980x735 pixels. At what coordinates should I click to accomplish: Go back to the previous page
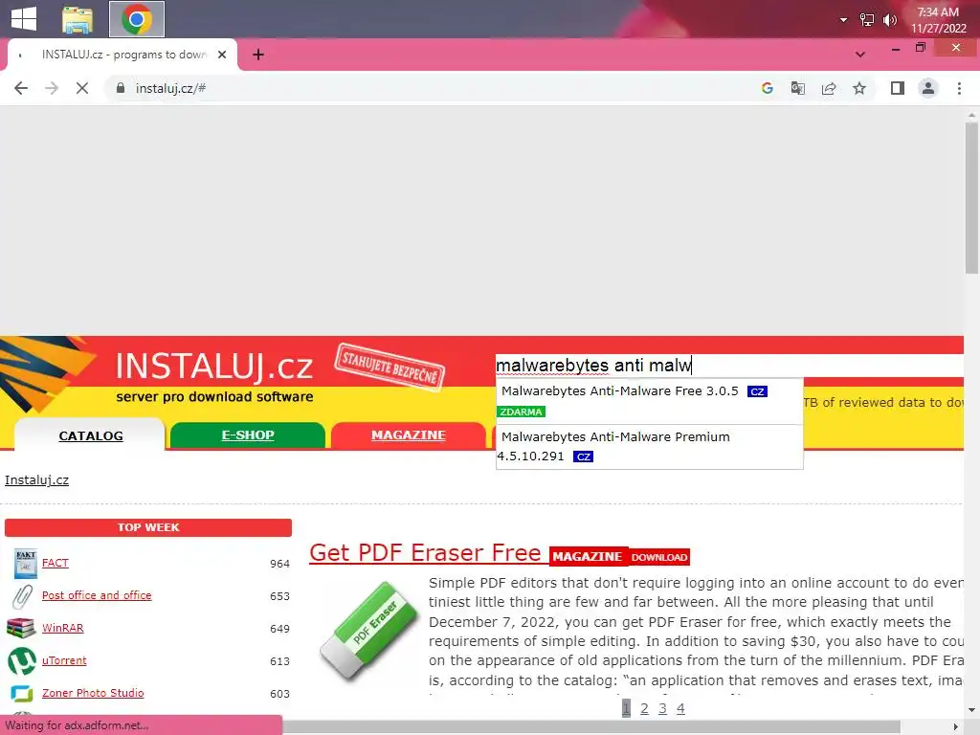pos(21,88)
